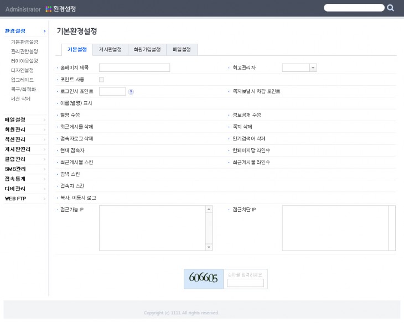Click the Administrator header link

[x=23, y=9]
